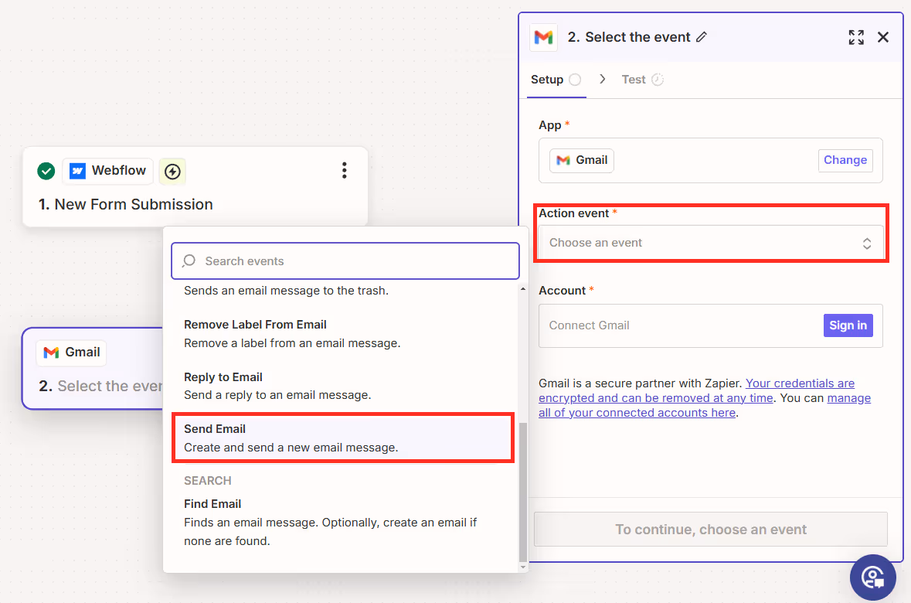
Task: Click the up-down arrows on Action event field
Action: tap(866, 244)
